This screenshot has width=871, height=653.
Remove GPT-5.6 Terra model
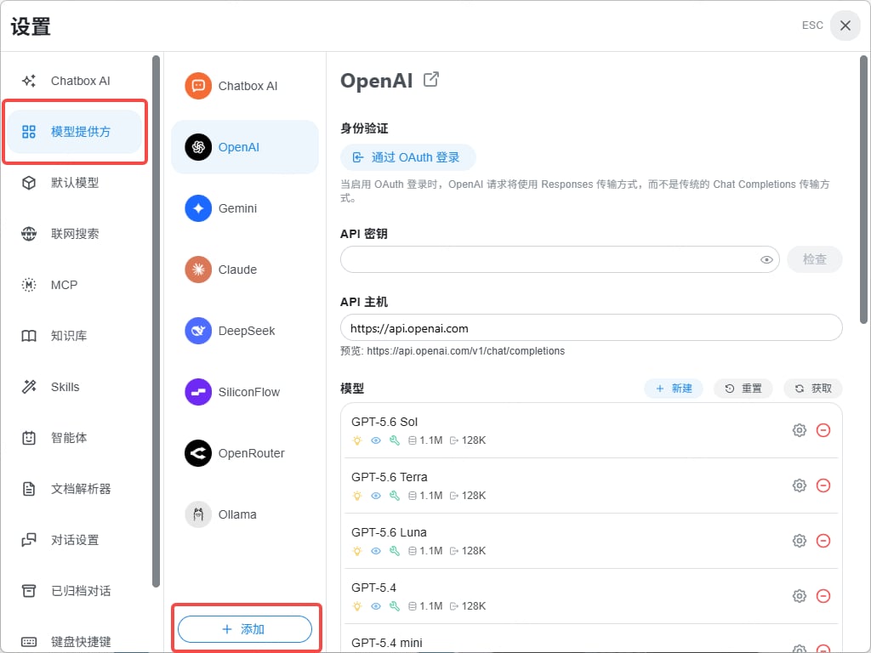[823, 485]
